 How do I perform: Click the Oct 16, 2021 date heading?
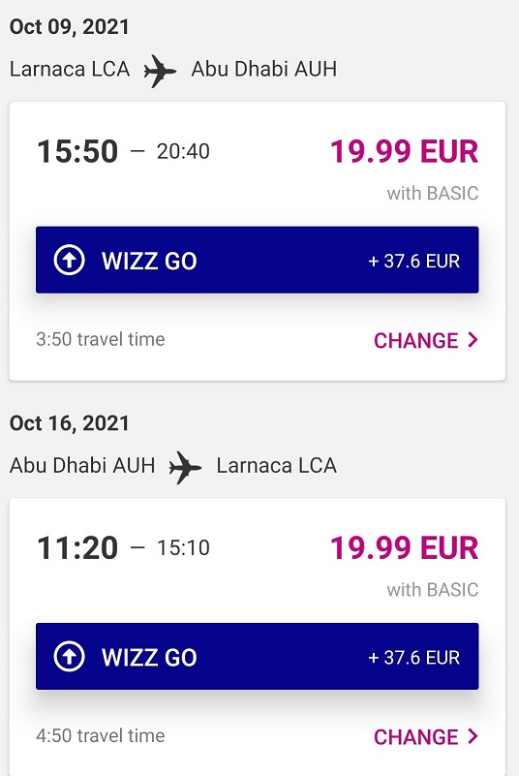pos(70,423)
